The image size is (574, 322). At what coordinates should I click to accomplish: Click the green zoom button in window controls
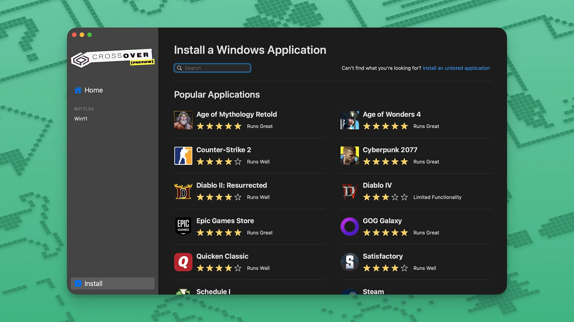pyautogui.click(x=89, y=35)
